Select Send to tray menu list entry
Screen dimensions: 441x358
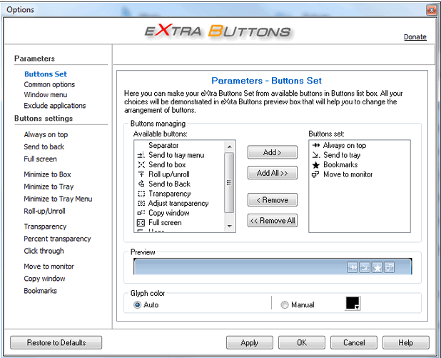pyautogui.click(x=176, y=155)
